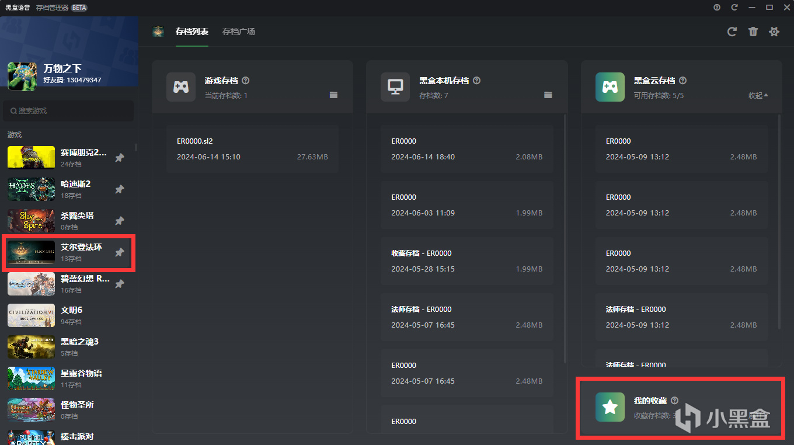This screenshot has height=445, width=794.
Task: Select local save dated 2024-06-14 18:40
Action: coord(466,149)
